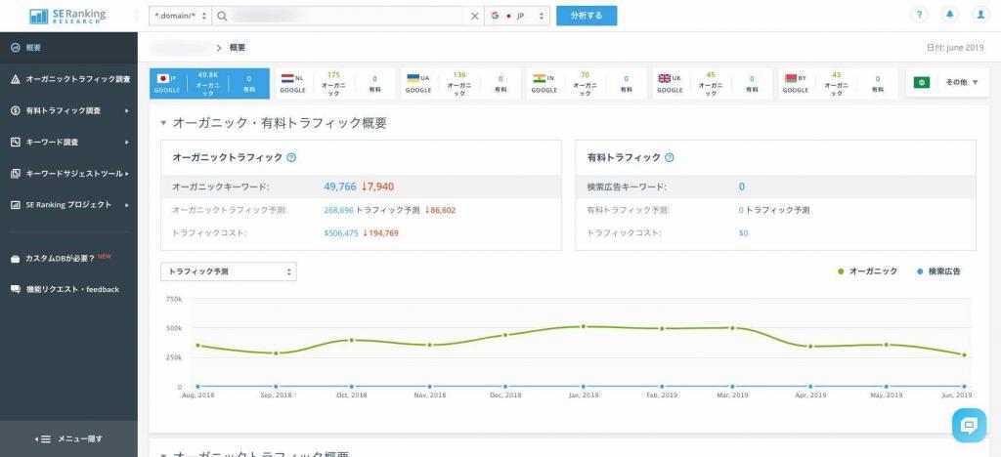Open 機能リクエスト・feedback link
The image size is (1001, 457).
pyautogui.click(x=72, y=289)
